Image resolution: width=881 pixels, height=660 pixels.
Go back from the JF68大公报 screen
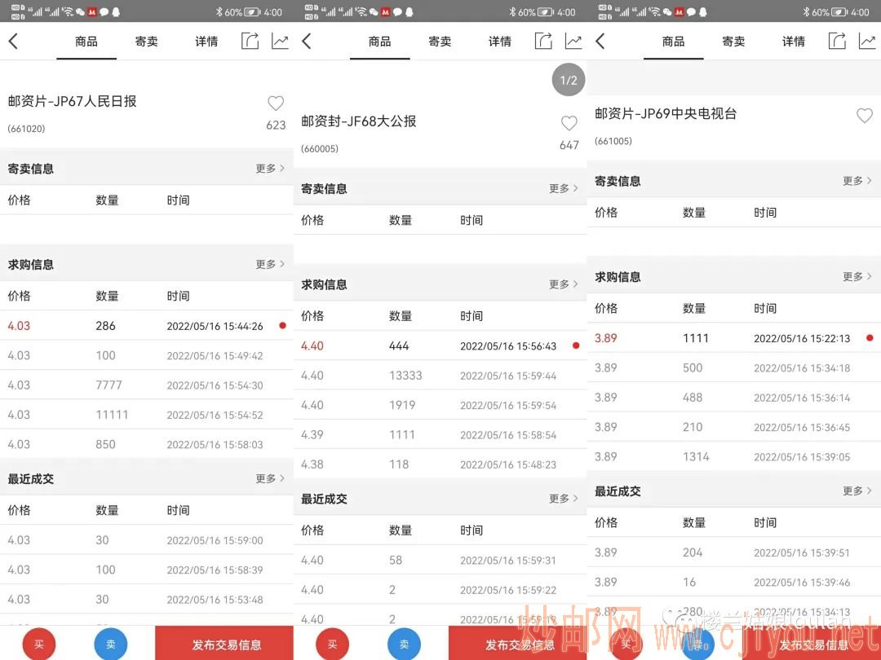tap(307, 41)
